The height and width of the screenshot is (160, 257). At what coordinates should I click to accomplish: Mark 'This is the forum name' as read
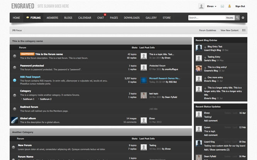point(14,56)
